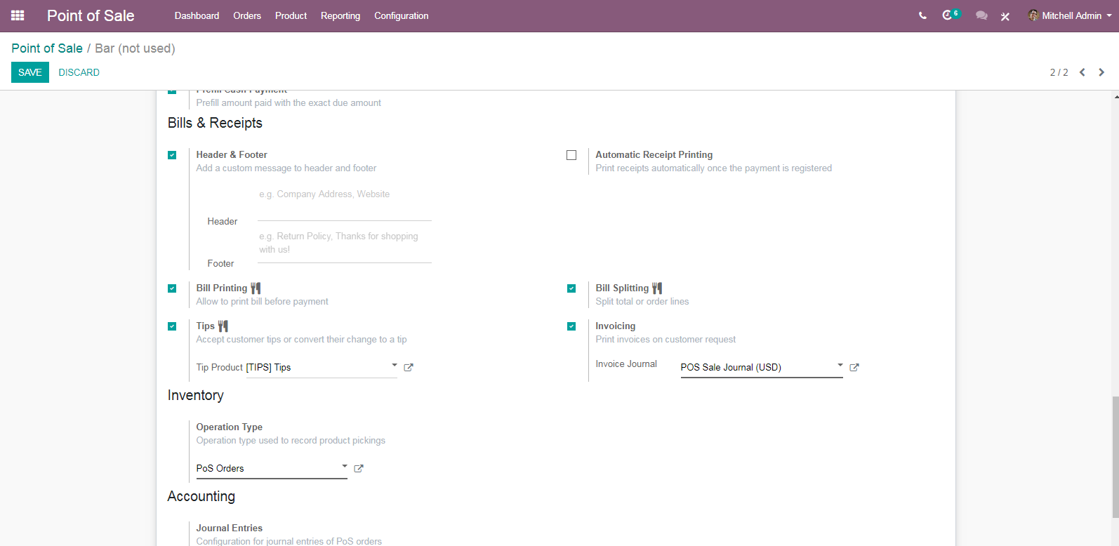
Task: Click Point of Sale app title
Action: (x=91, y=15)
